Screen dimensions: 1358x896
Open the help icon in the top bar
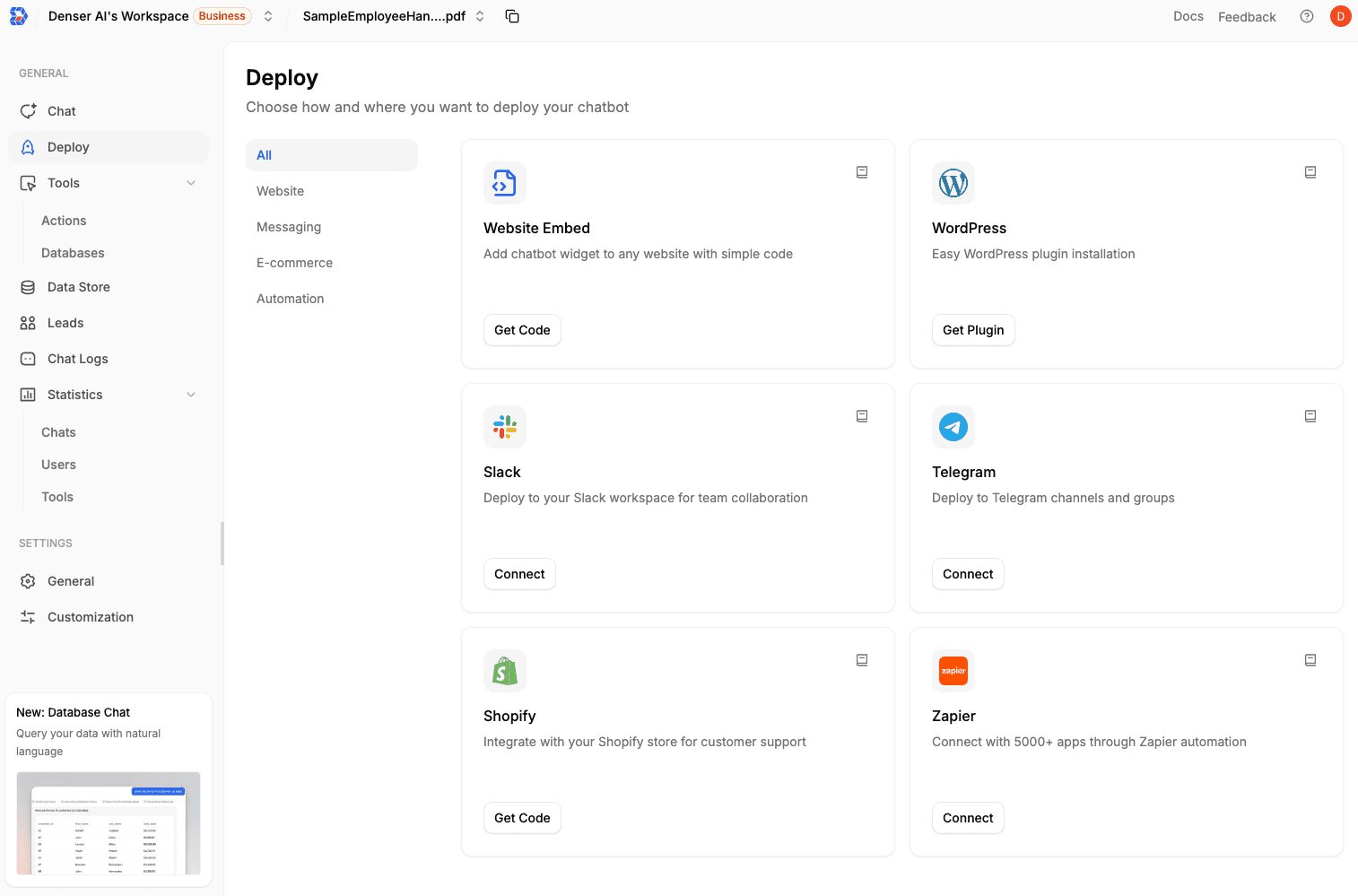[1306, 16]
